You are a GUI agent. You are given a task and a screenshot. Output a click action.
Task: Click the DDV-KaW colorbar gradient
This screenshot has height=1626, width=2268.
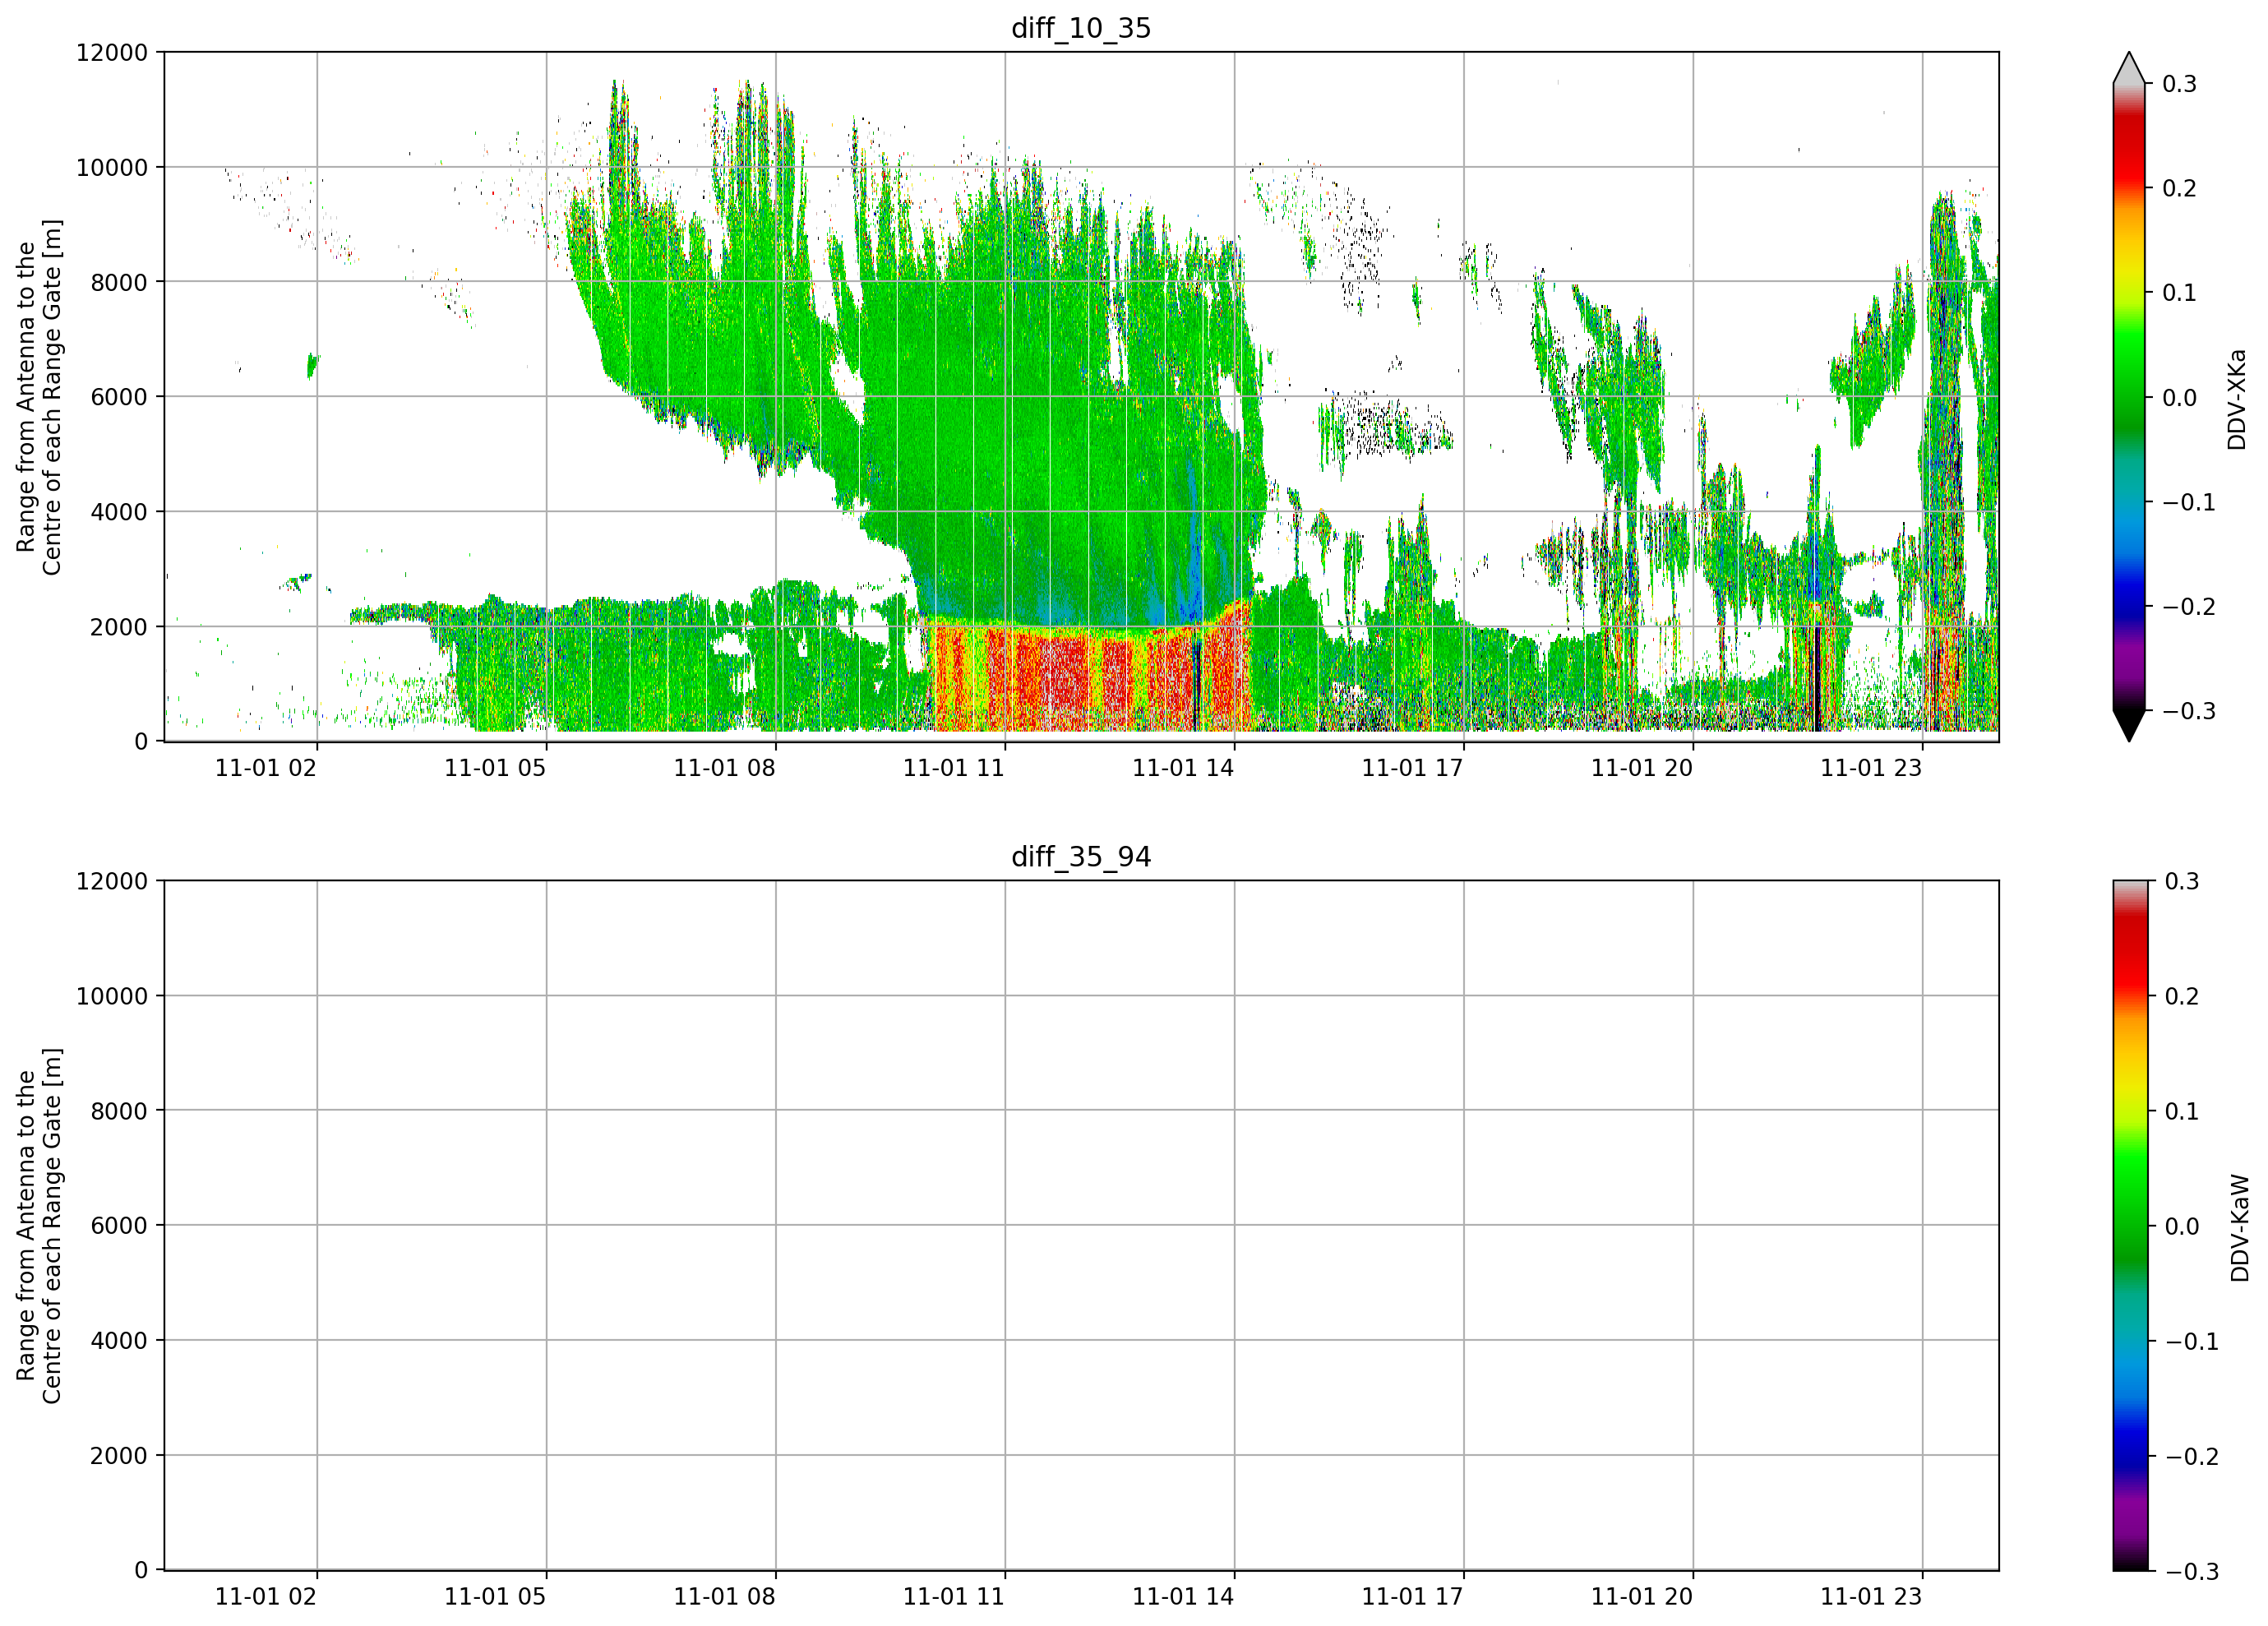point(2129,1226)
